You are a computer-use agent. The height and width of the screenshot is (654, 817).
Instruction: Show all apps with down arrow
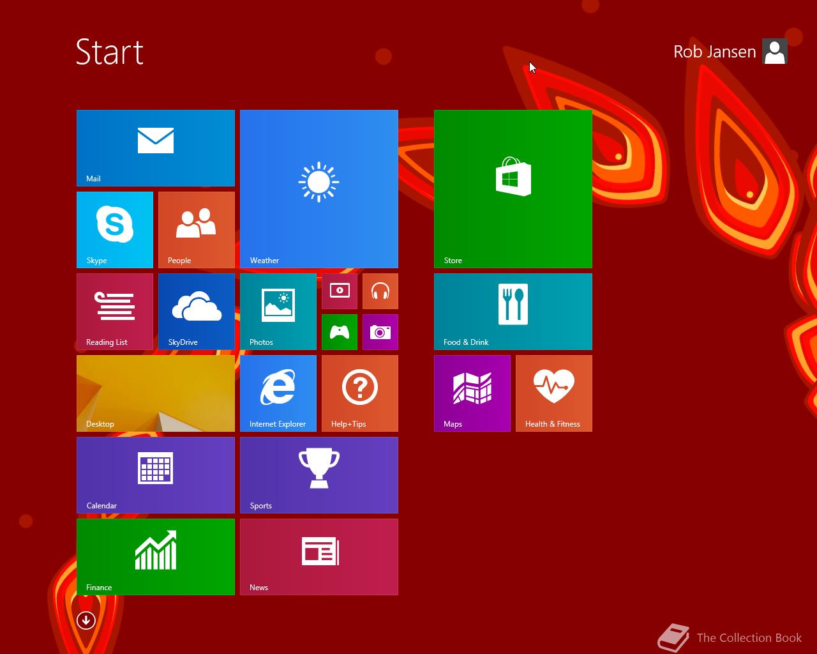click(x=86, y=620)
